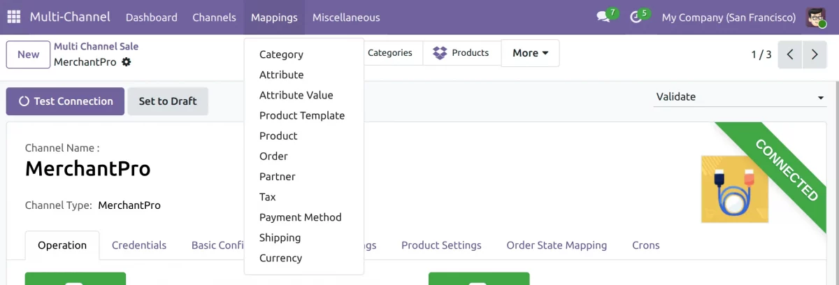This screenshot has width=839, height=285.
Task: Click the user avatar in the top bar
Action: pos(816,17)
